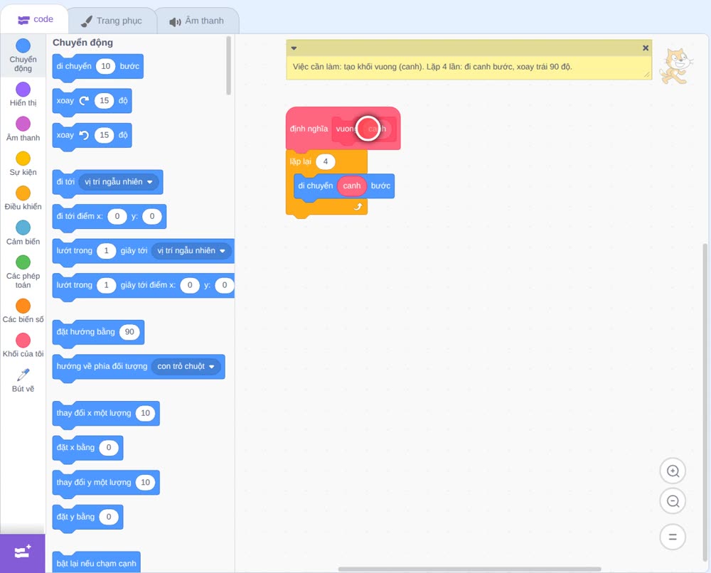Open the 'đi tới' destination dropdown

[119, 182]
